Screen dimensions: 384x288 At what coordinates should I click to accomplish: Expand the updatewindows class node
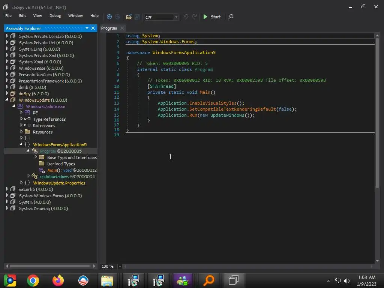[x=28, y=176]
